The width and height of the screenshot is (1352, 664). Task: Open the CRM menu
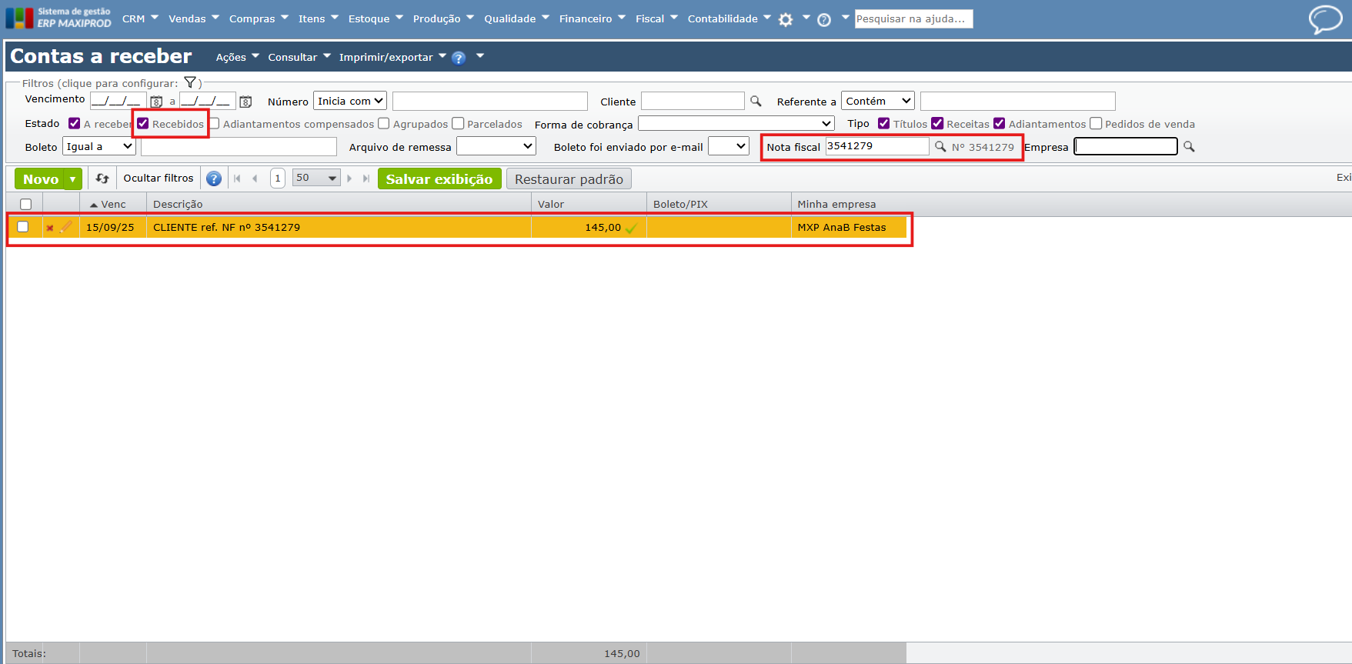point(140,18)
